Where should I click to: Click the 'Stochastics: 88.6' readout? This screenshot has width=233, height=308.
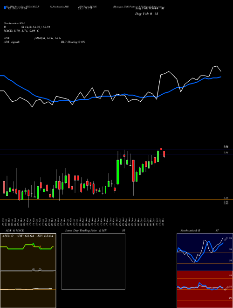point(14,23)
